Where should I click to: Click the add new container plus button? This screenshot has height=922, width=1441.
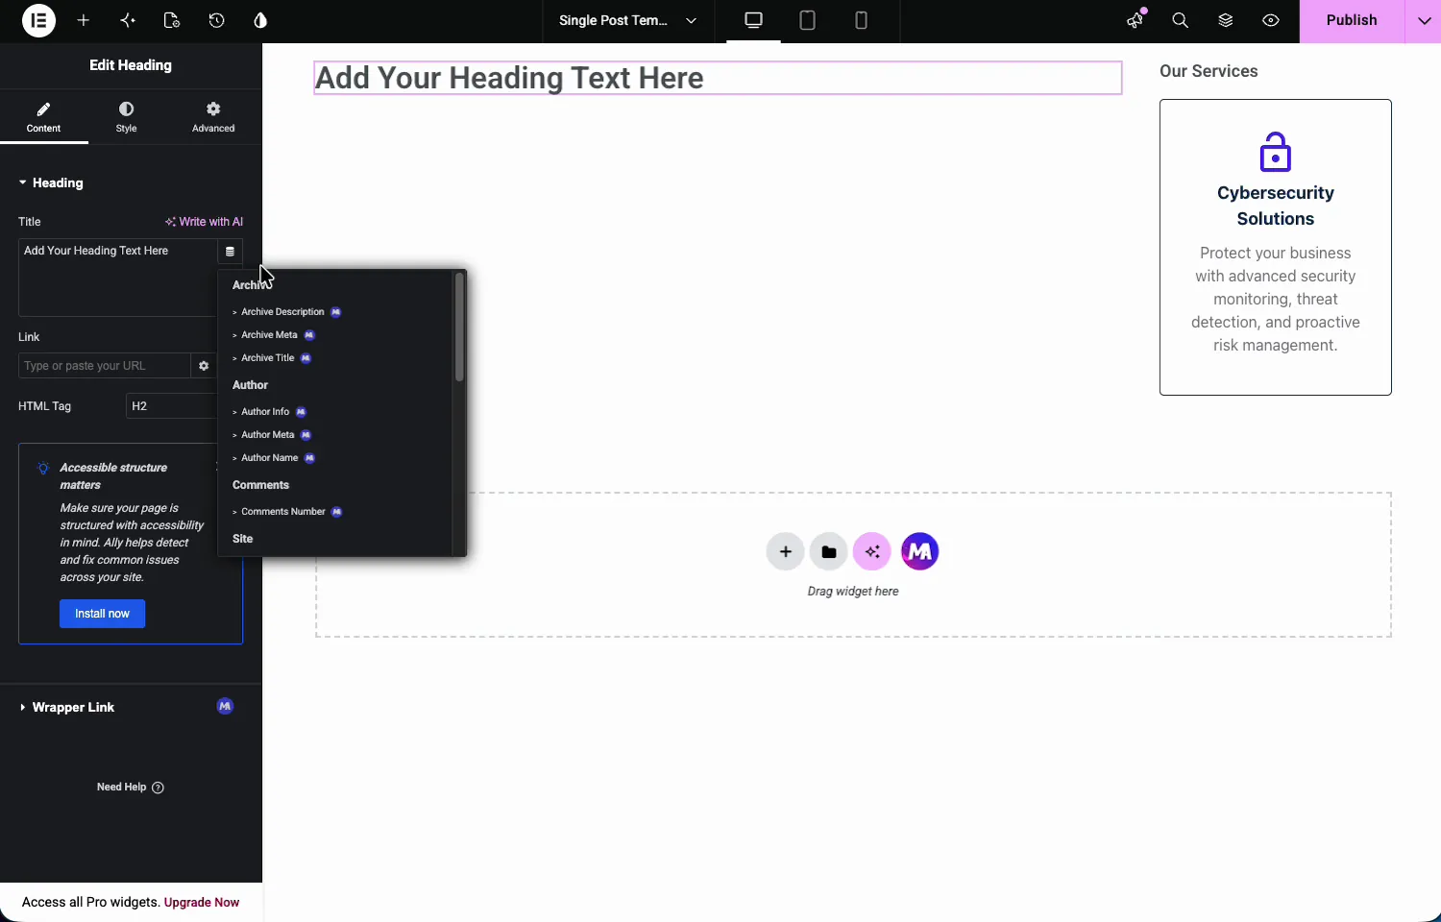pyautogui.click(x=785, y=551)
